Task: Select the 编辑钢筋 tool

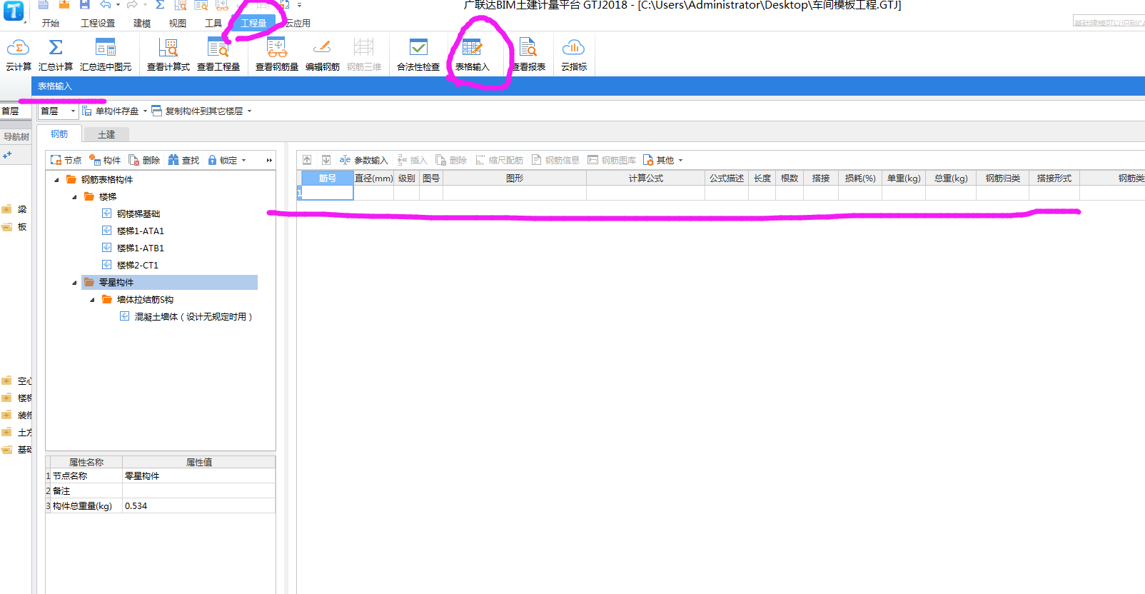Action: (x=323, y=55)
